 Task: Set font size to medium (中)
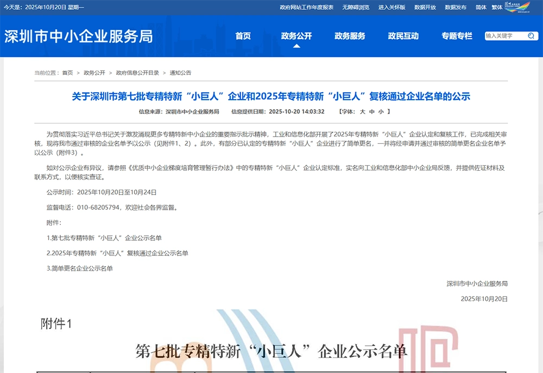click(371, 112)
